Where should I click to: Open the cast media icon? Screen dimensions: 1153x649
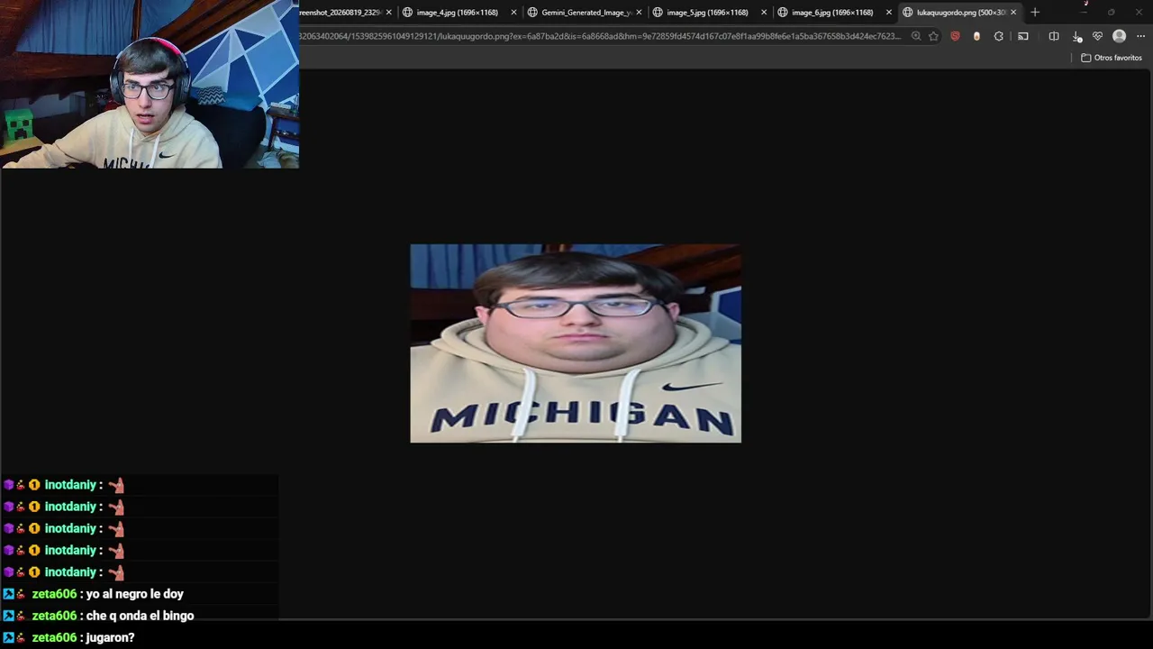[1023, 36]
